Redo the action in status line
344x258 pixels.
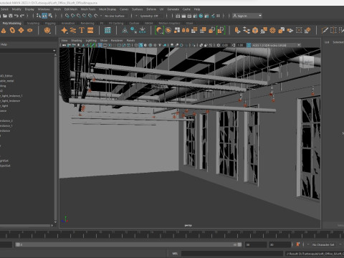coord(22,16)
